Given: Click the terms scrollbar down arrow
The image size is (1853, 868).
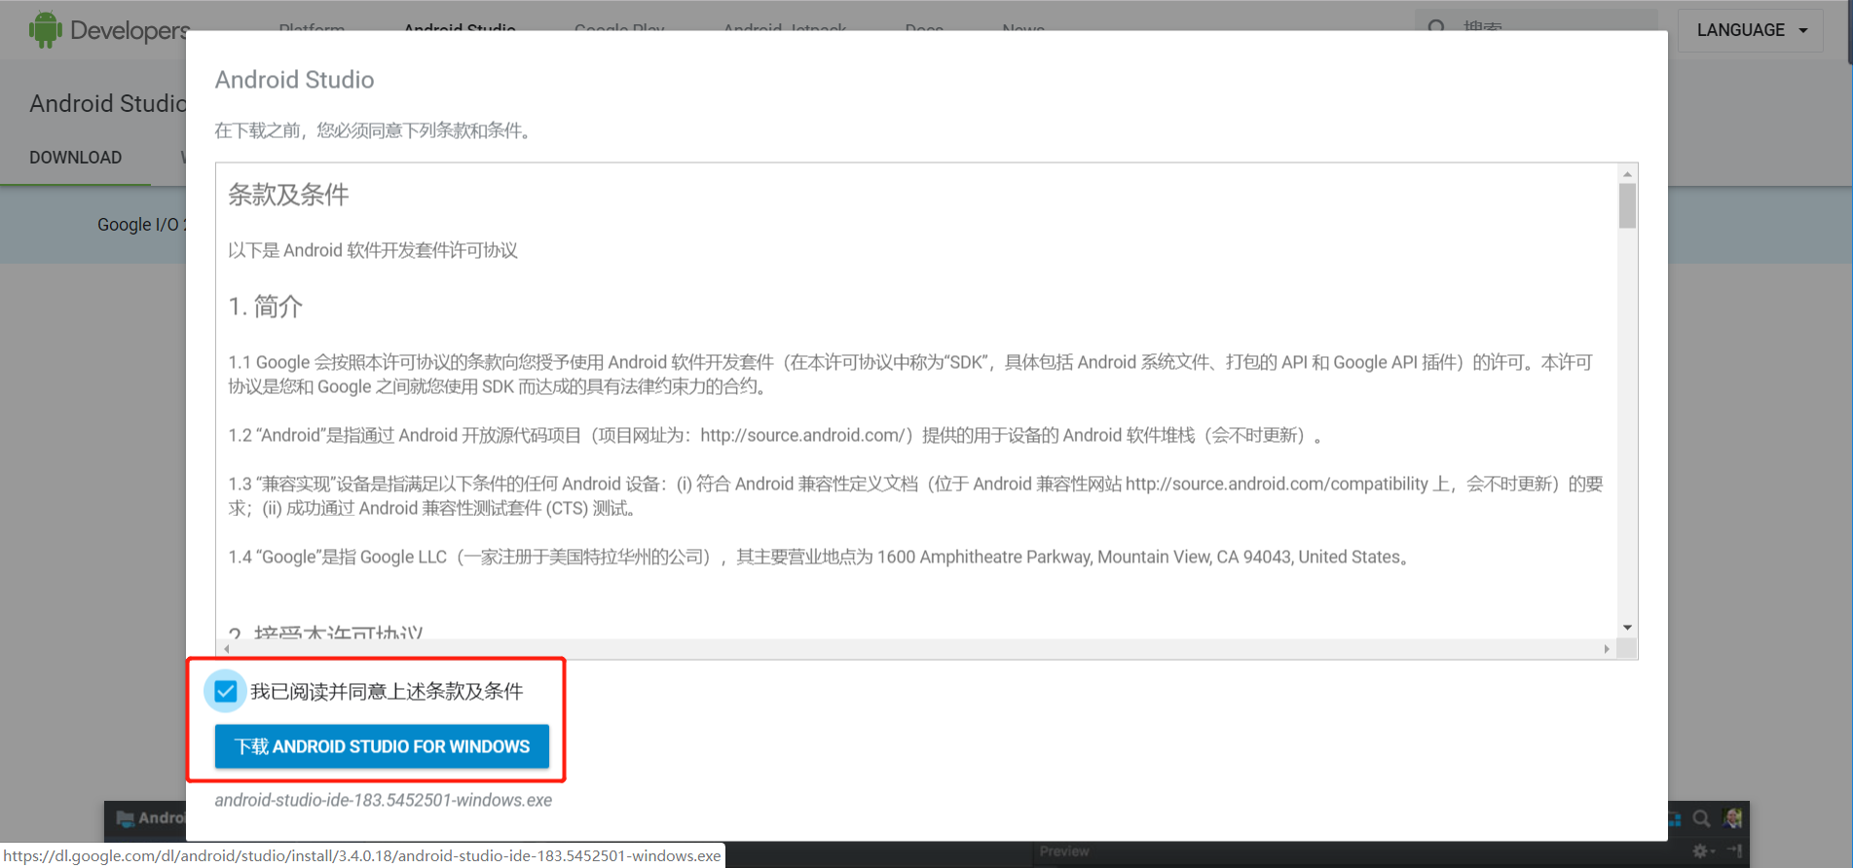Looking at the screenshot, I should point(1627,628).
